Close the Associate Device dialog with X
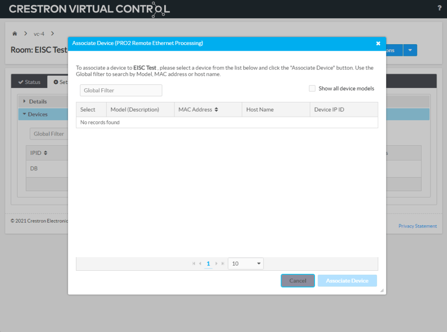The height and width of the screenshot is (332, 447). [378, 43]
